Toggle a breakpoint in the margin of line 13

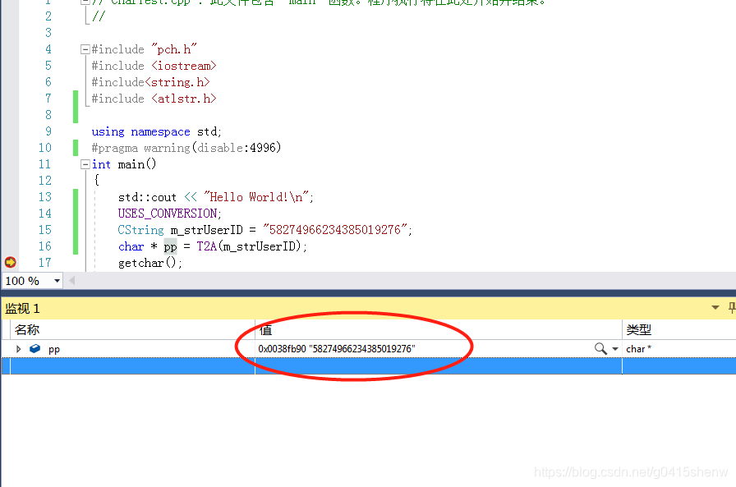[10, 196]
